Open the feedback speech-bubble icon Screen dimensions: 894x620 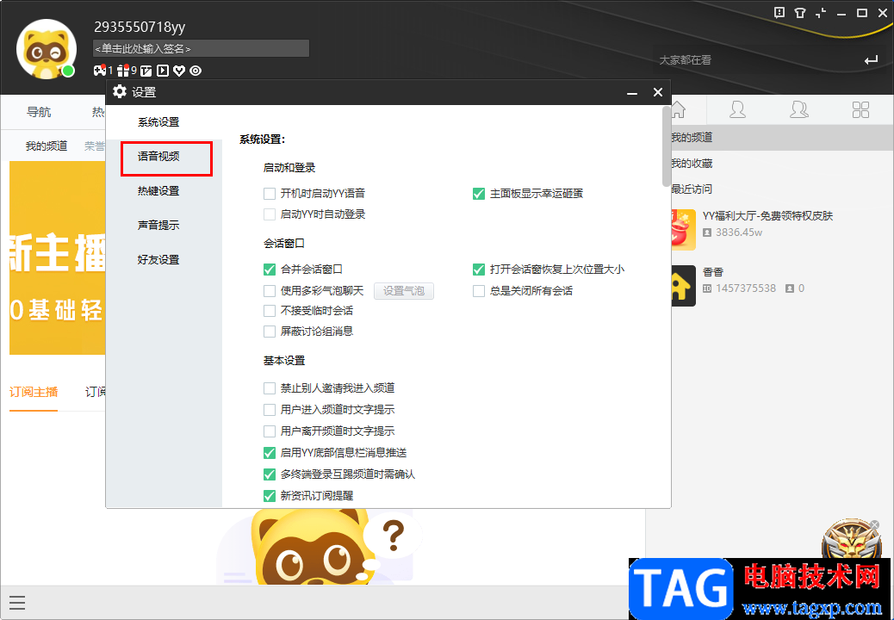(x=779, y=13)
